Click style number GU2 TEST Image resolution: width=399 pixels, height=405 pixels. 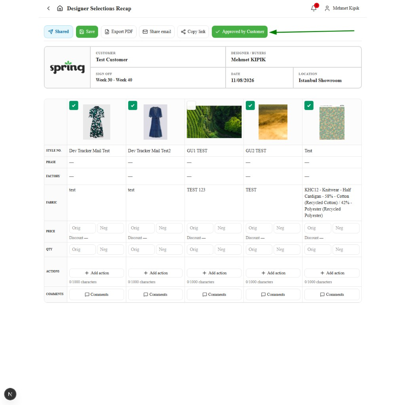[256, 151]
